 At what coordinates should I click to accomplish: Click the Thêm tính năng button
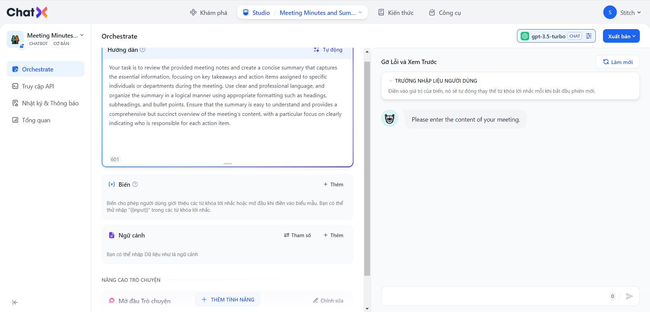click(x=227, y=300)
